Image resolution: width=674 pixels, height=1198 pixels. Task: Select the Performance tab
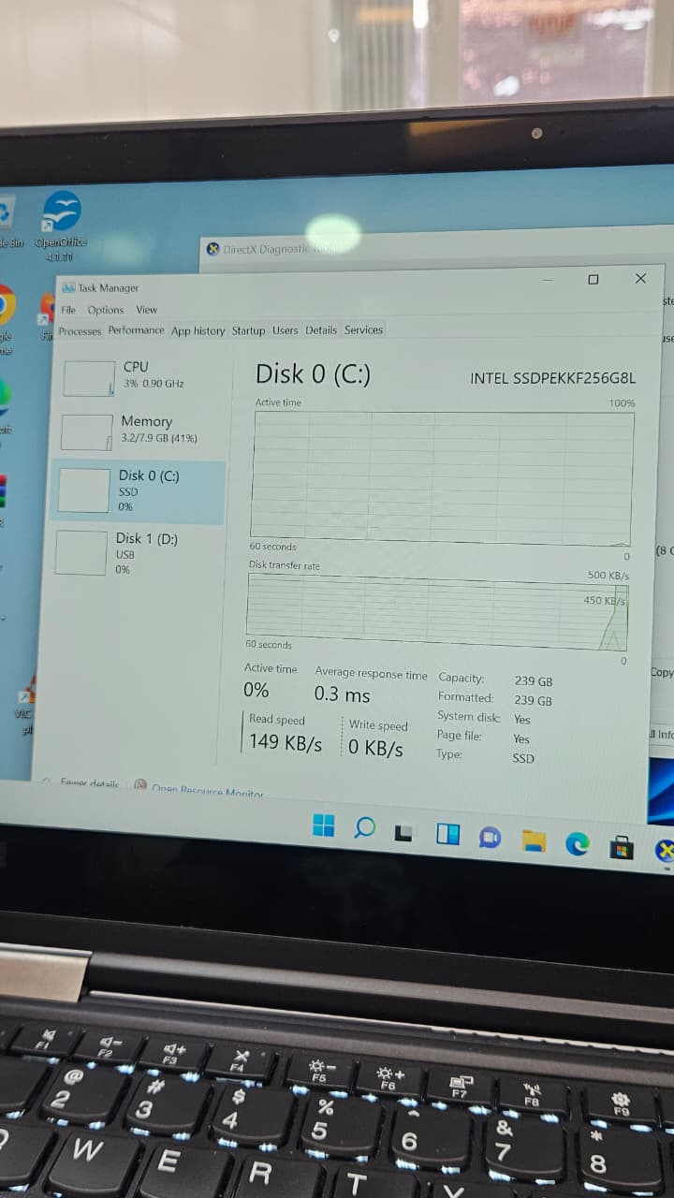(x=136, y=330)
